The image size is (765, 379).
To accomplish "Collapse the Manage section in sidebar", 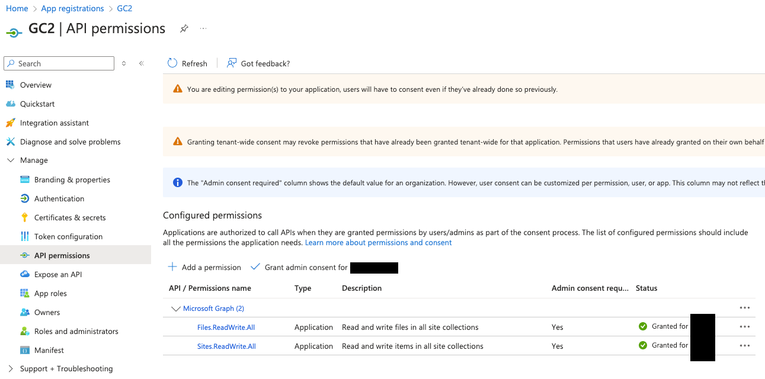I will tap(11, 160).
